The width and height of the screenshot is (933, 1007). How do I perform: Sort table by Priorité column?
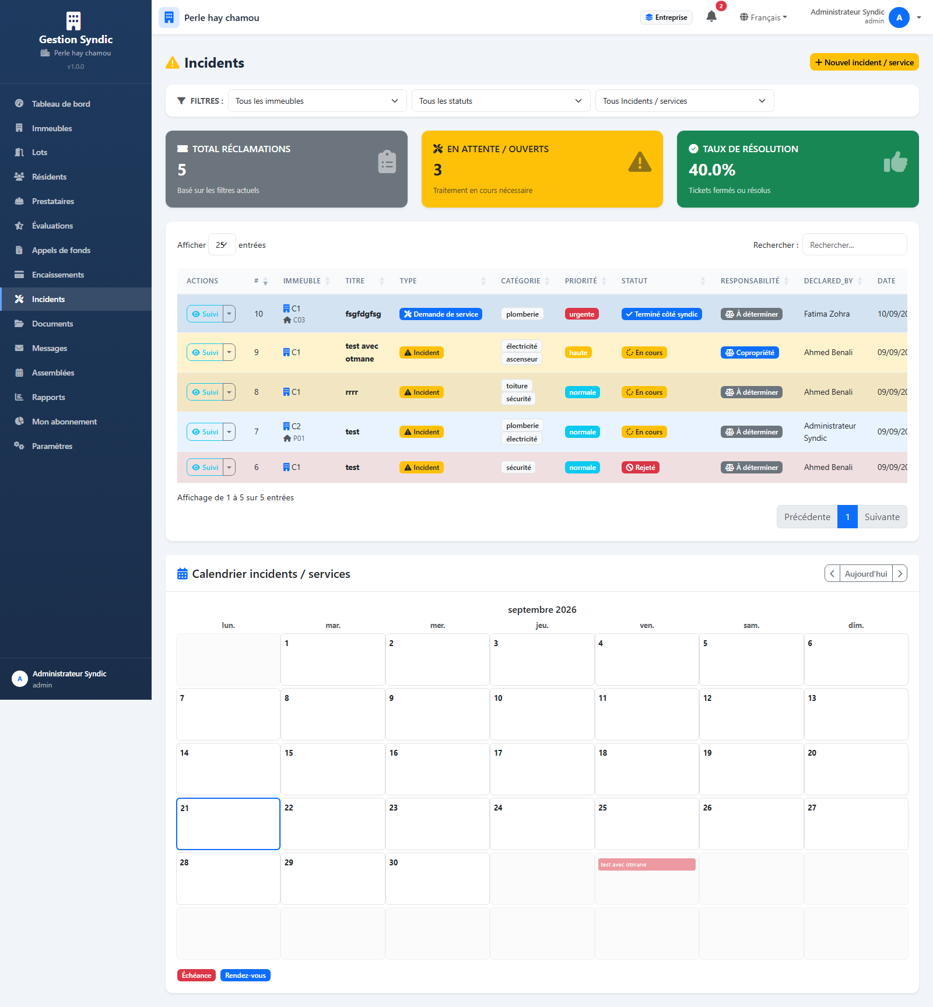[585, 281]
